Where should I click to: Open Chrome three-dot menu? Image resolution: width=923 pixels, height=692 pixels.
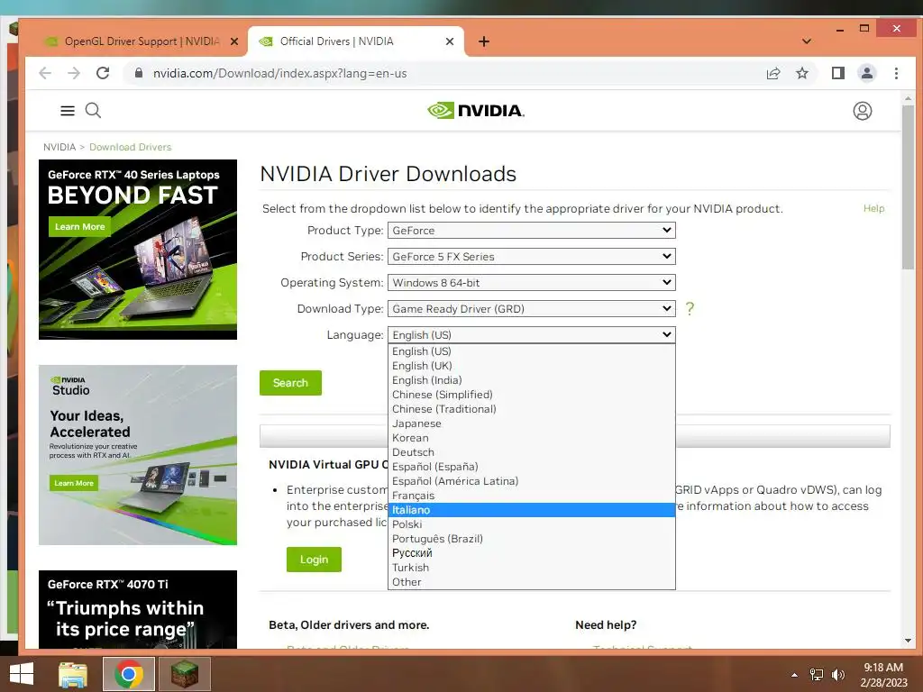coord(896,73)
